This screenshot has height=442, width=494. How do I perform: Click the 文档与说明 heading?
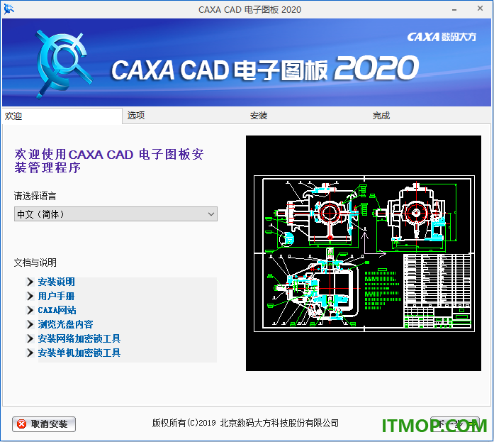35,263
